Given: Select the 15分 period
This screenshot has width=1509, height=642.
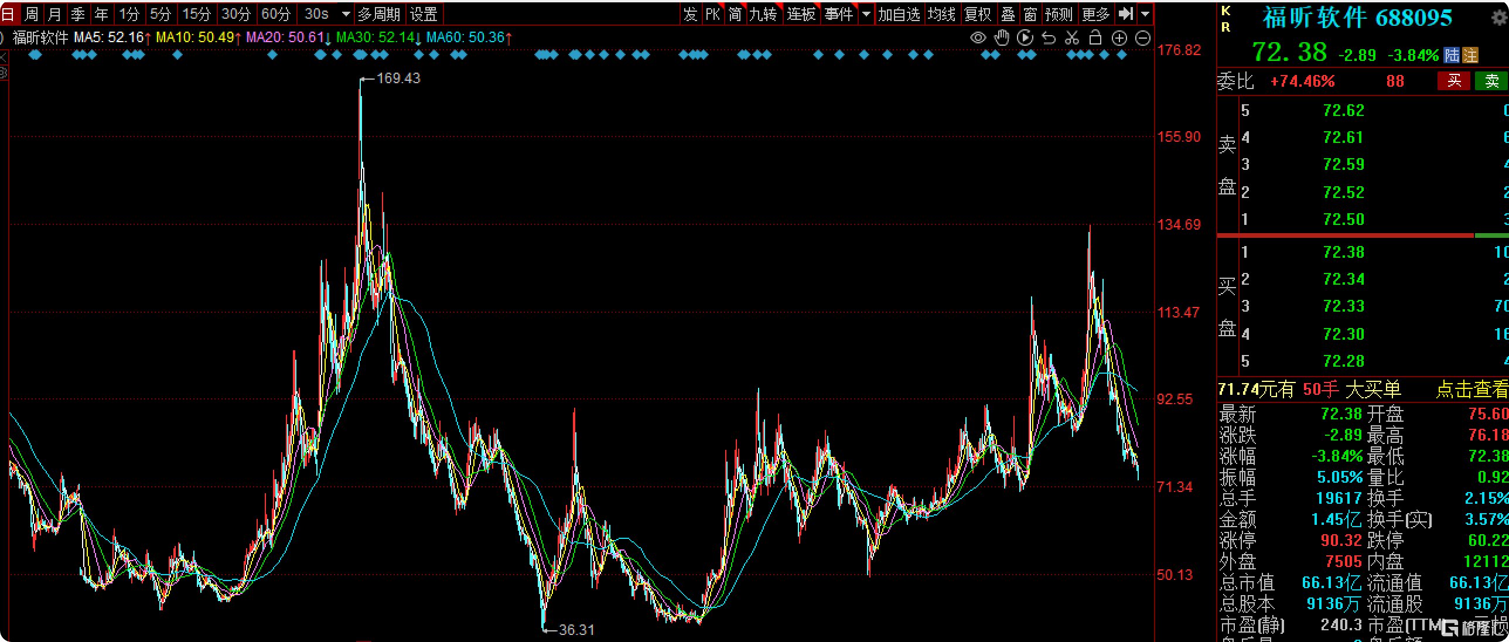Looking at the screenshot, I should (196, 13).
